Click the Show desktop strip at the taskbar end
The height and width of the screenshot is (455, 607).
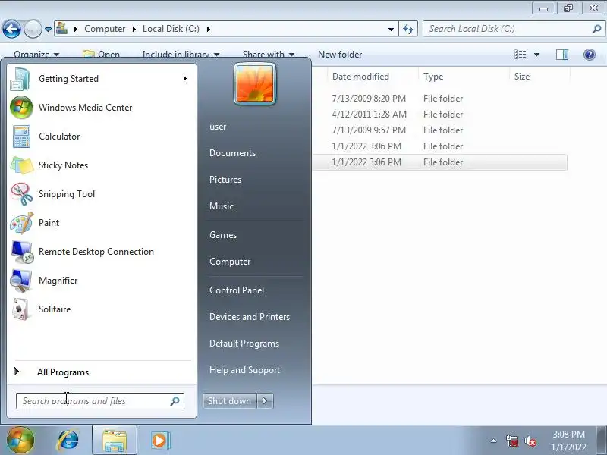pos(602,441)
